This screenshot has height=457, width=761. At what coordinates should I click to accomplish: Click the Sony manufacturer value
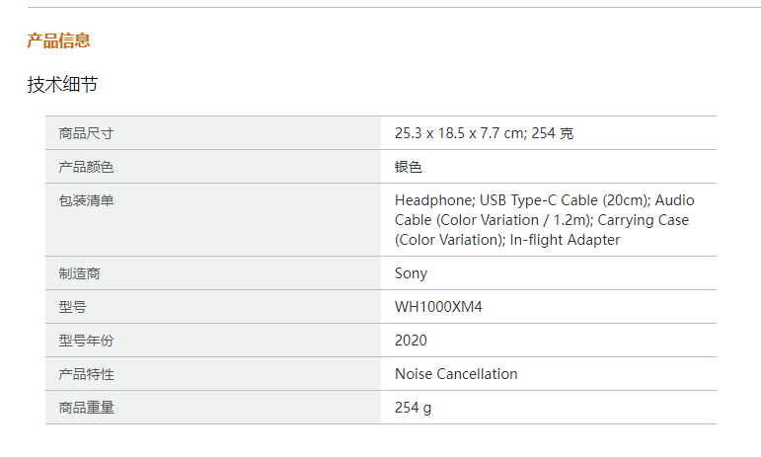[411, 273]
